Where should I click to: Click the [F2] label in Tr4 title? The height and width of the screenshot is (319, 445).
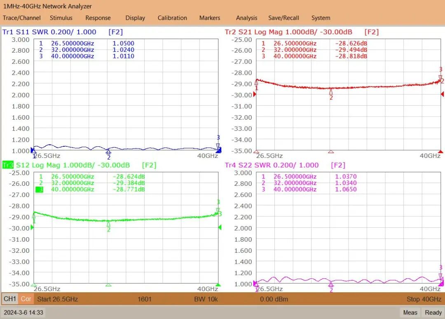pos(338,165)
